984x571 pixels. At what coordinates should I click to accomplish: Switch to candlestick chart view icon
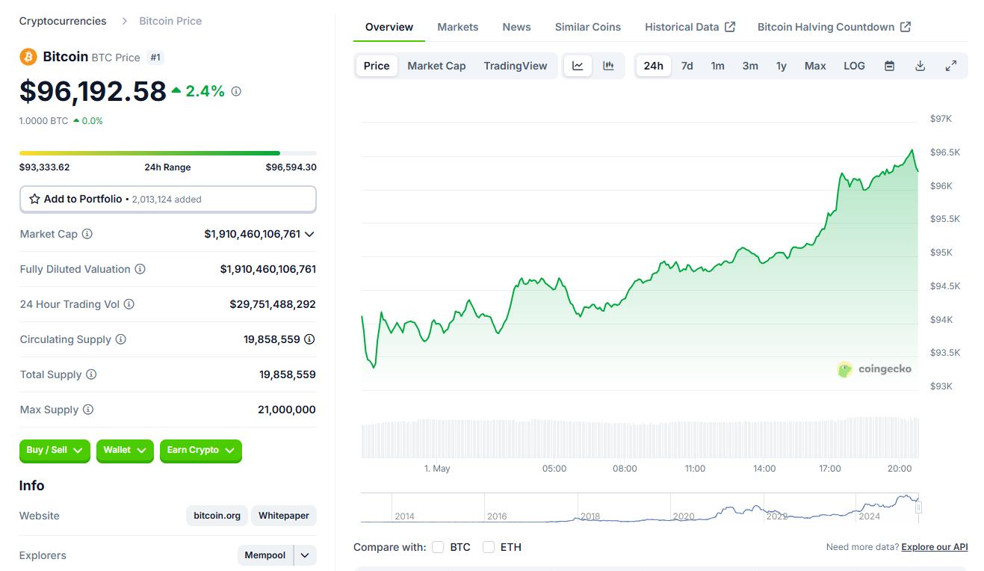pyautogui.click(x=609, y=66)
